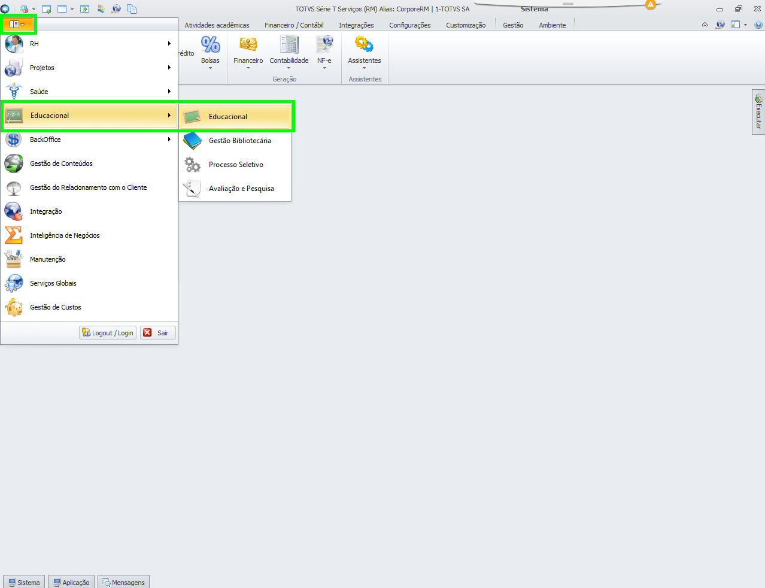This screenshot has width=765, height=588.
Task: Open the Gestão ribbon tab
Action: pos(513,25)
